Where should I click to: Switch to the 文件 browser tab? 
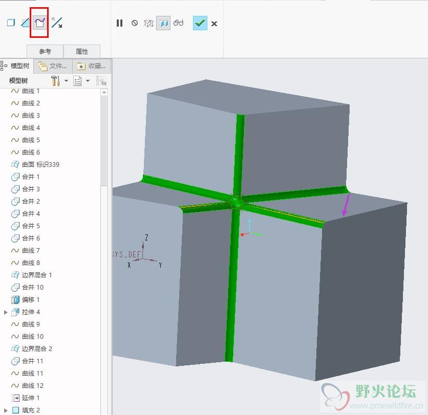[53, 66]
